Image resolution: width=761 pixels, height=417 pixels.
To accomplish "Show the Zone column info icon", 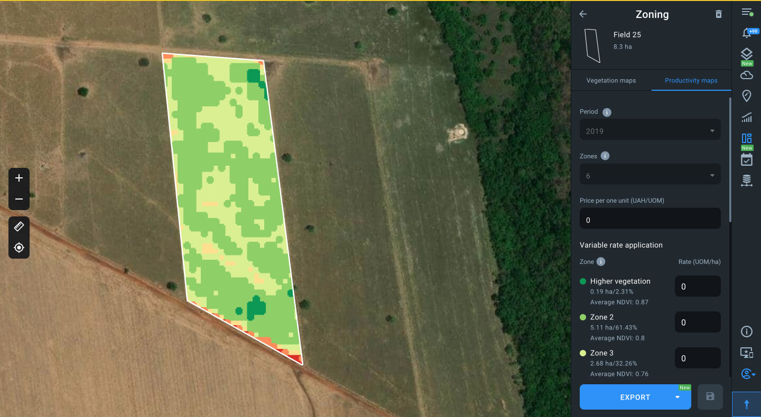I will [601, 262].
